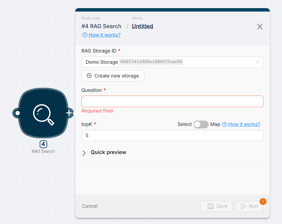Expand the Quick preview section

pyautogui.click(x=84, y=153)
